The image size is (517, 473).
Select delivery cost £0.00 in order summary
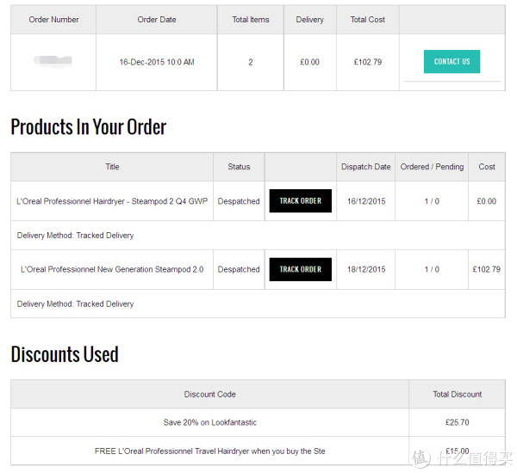pyautogui.click(x=309, y=62)
